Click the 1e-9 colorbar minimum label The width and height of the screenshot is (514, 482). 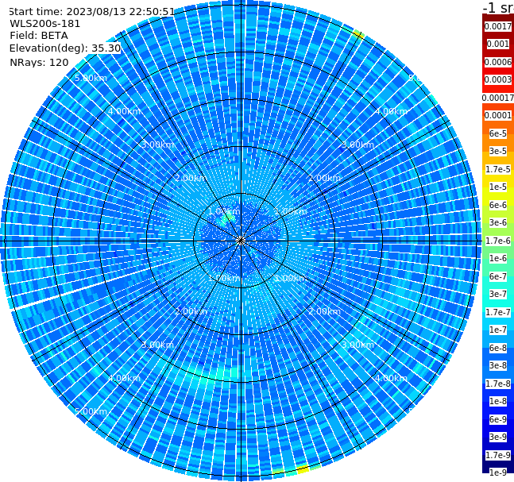[x=497, y=472]
